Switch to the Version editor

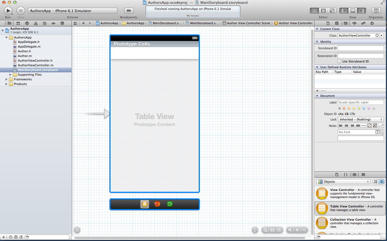point(332,11)
